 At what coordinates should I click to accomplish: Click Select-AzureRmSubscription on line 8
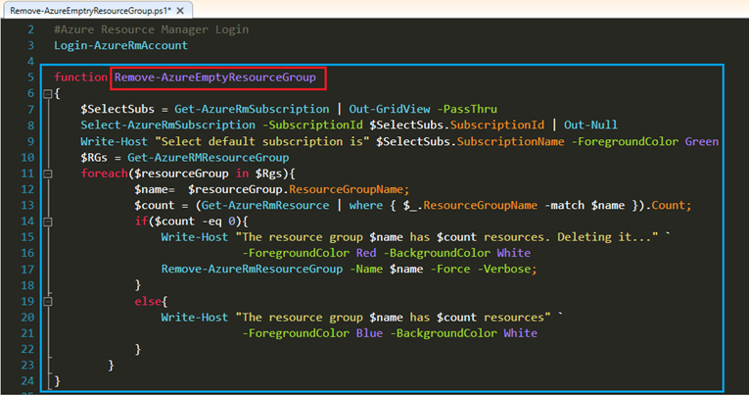pyautogui.click(x=167, y=124)
